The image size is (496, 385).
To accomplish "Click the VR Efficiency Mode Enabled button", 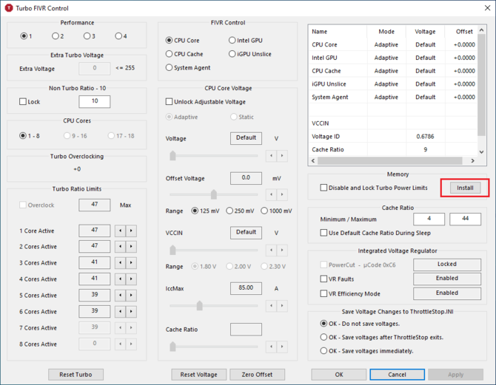I will click(x=447, y=293).
